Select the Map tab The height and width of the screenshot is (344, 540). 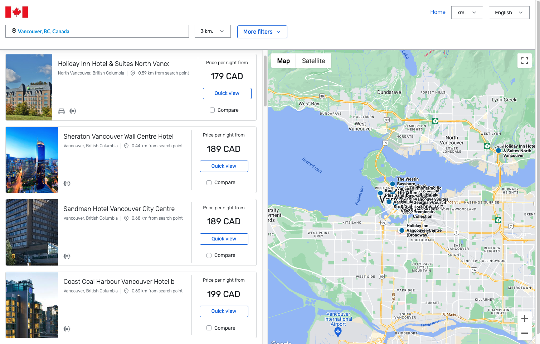[x=283, y=61]
